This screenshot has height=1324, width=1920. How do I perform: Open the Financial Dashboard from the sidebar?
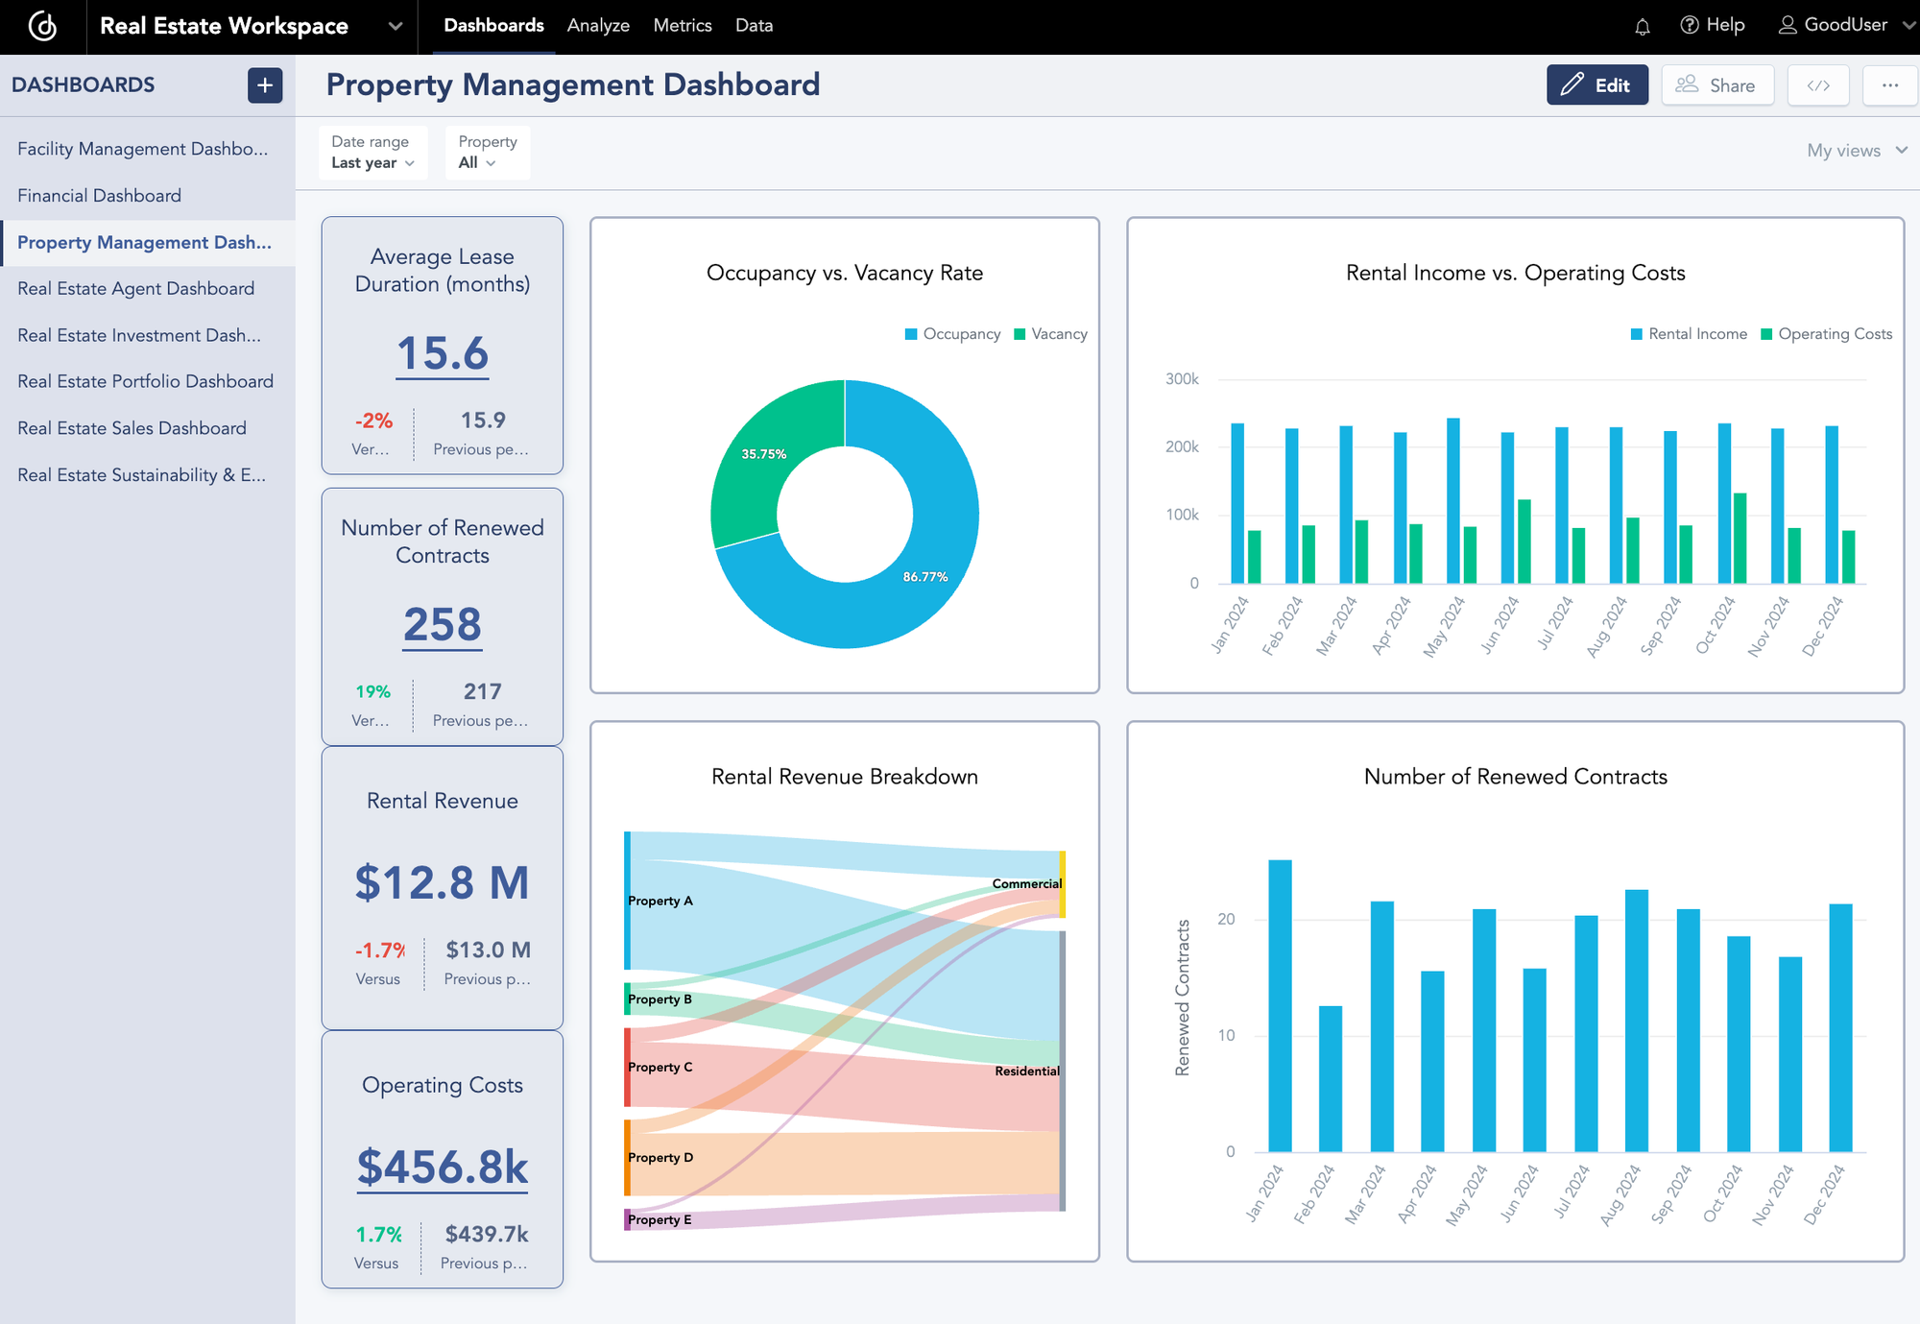[x=99, y=195]
